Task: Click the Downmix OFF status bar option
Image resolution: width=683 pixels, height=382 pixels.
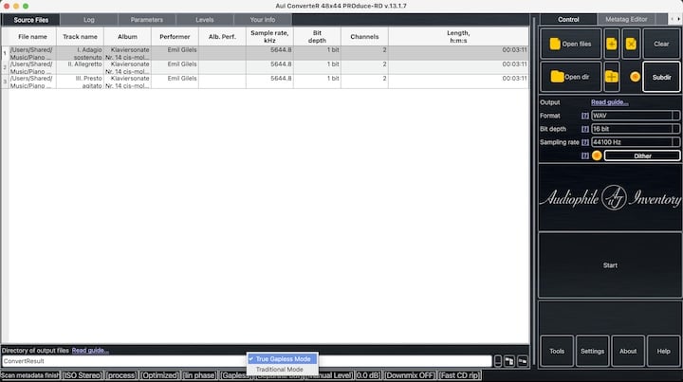Action: pos(410,375)
